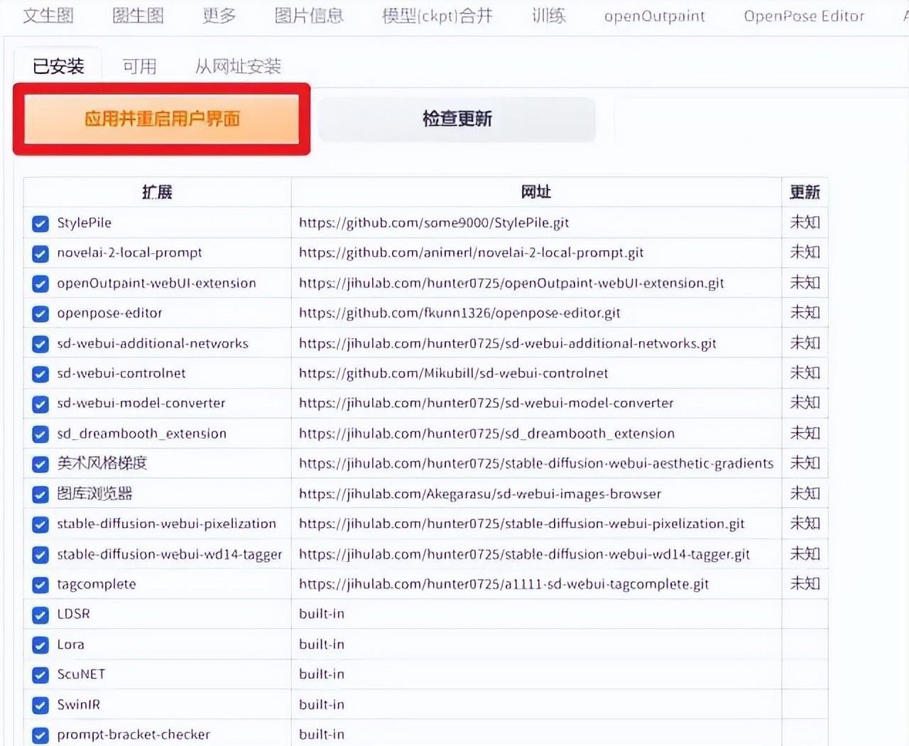Click the Mikubill sd-webui-controlnet URL
The height and width of the screenshot is (746, 909).
tap(453, 374)
